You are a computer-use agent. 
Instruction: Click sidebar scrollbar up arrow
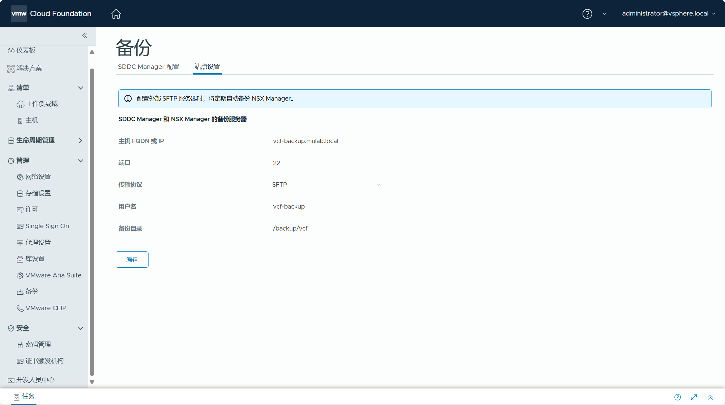coord(92,52)
